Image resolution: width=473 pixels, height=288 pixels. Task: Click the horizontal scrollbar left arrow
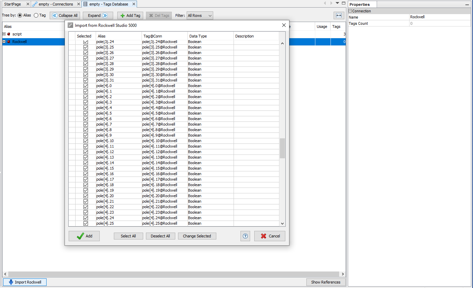pyautogui.click(x=5, y=274)
